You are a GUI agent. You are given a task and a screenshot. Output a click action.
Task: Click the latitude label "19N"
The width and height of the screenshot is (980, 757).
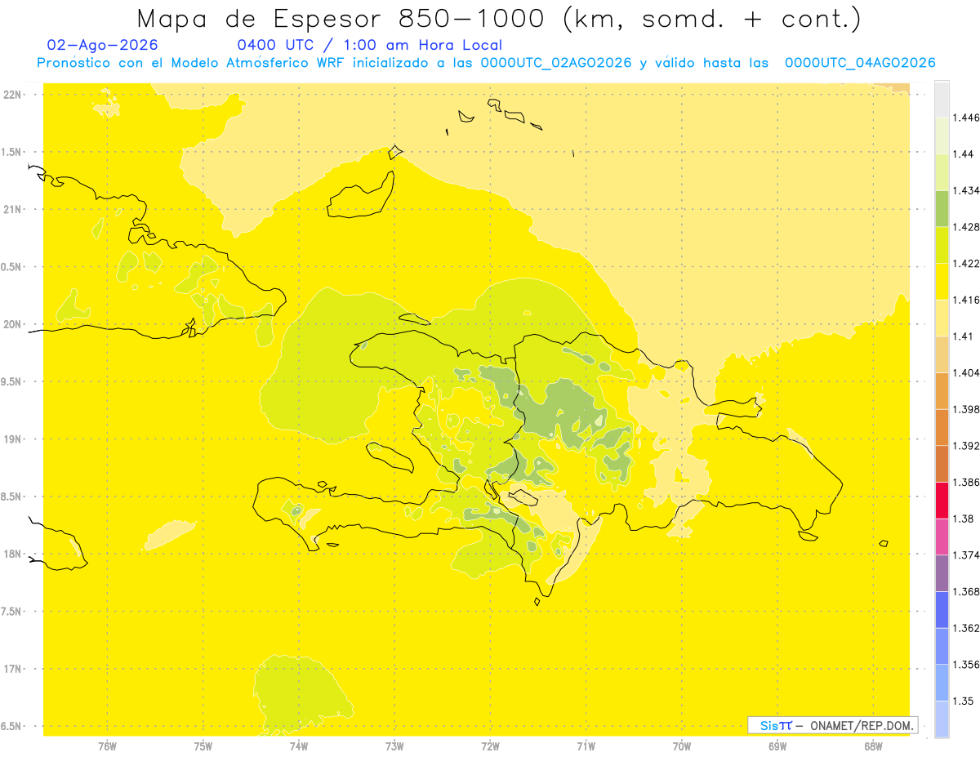[12, 439]
